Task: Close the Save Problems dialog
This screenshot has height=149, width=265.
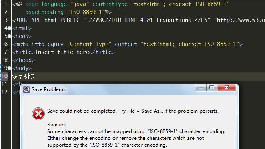Action: [x=227, y=87]
